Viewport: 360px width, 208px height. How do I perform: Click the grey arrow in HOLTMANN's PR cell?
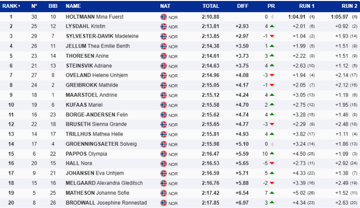coord(272,17)
